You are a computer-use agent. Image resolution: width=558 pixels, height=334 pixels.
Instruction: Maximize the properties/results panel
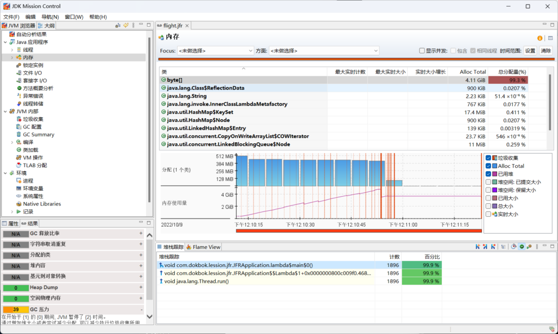(x=149, y=223)
